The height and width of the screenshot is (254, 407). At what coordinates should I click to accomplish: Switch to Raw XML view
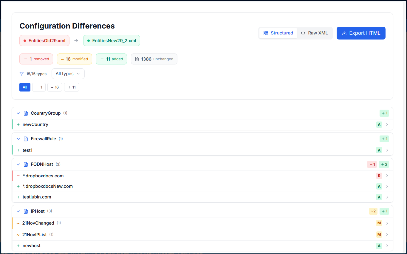click(x=314, y=33)
